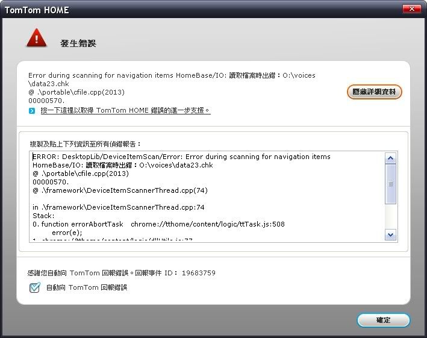Image resolution: width=427 pixels, height=338 pixels.
Task: Confirm with the 確定 button
Action: coord(383,320)
